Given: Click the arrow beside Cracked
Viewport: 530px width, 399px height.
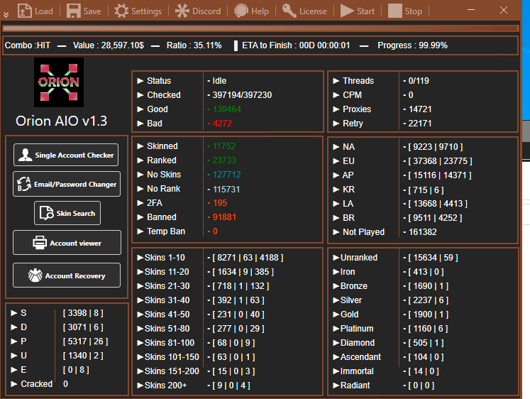Looking at the screenshot, I should pyautogui.click(x=14, y=384).
